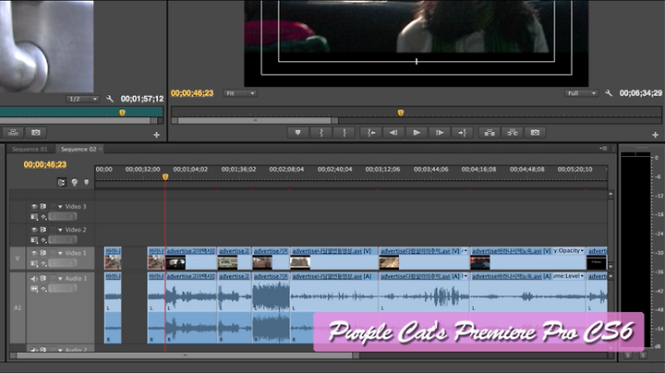Image resolution: width=665 pixels, height=373 pixels.
Task: Click Program monitor timecode 00;00;46;23
Action: pos(192,93)
